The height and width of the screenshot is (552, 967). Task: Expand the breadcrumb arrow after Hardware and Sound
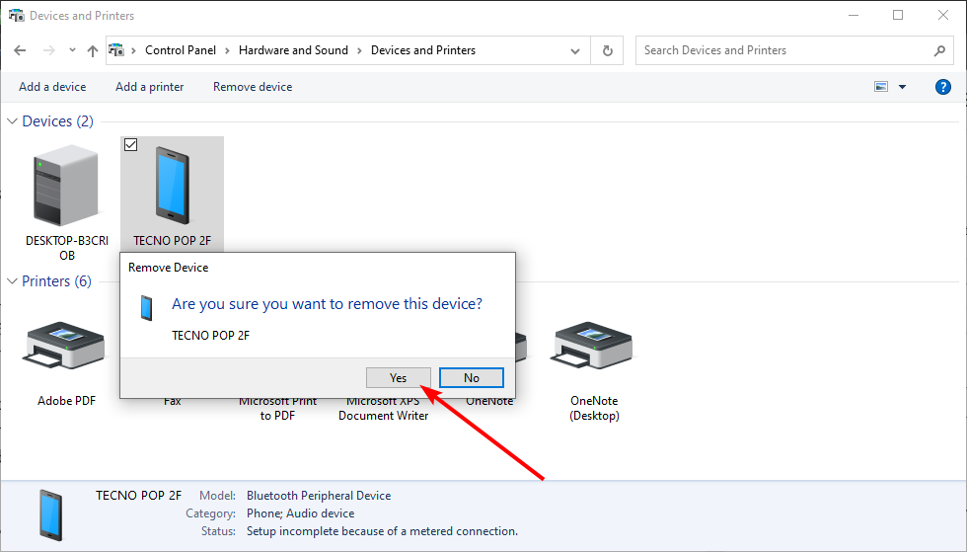359,50
